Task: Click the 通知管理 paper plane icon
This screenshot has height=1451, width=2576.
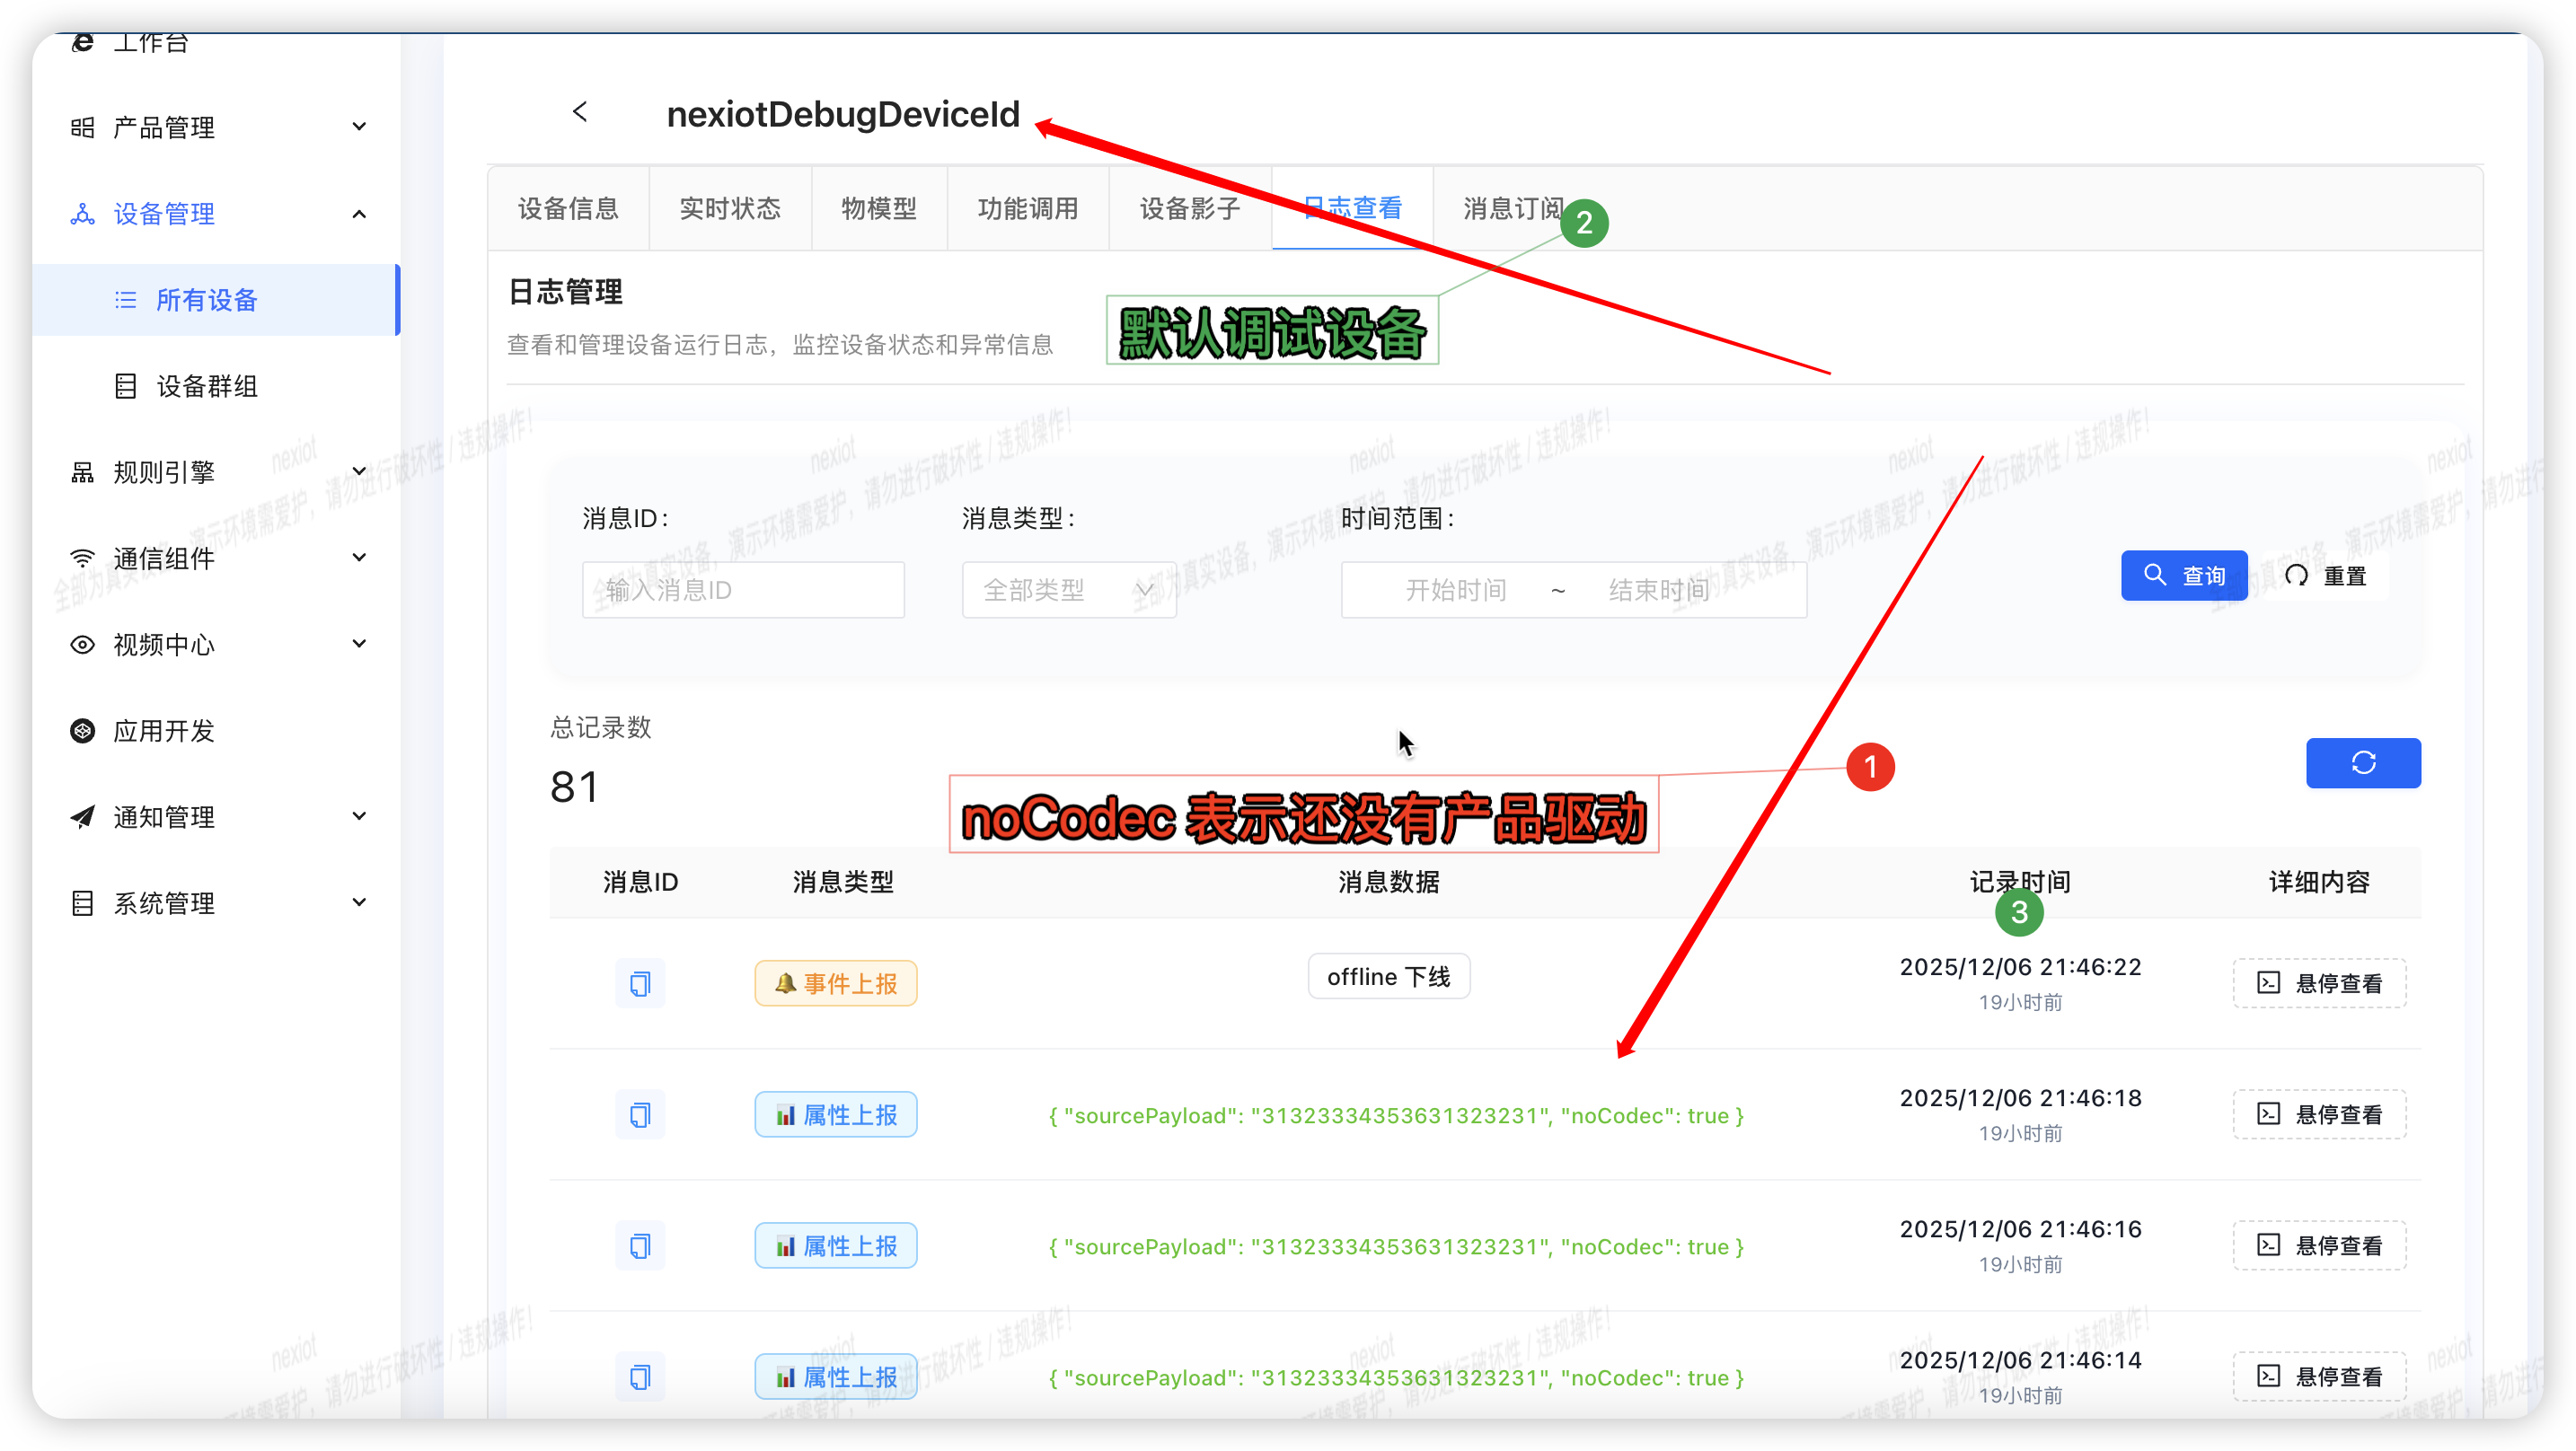Action: pyautogui.click(x=83, y=817)
